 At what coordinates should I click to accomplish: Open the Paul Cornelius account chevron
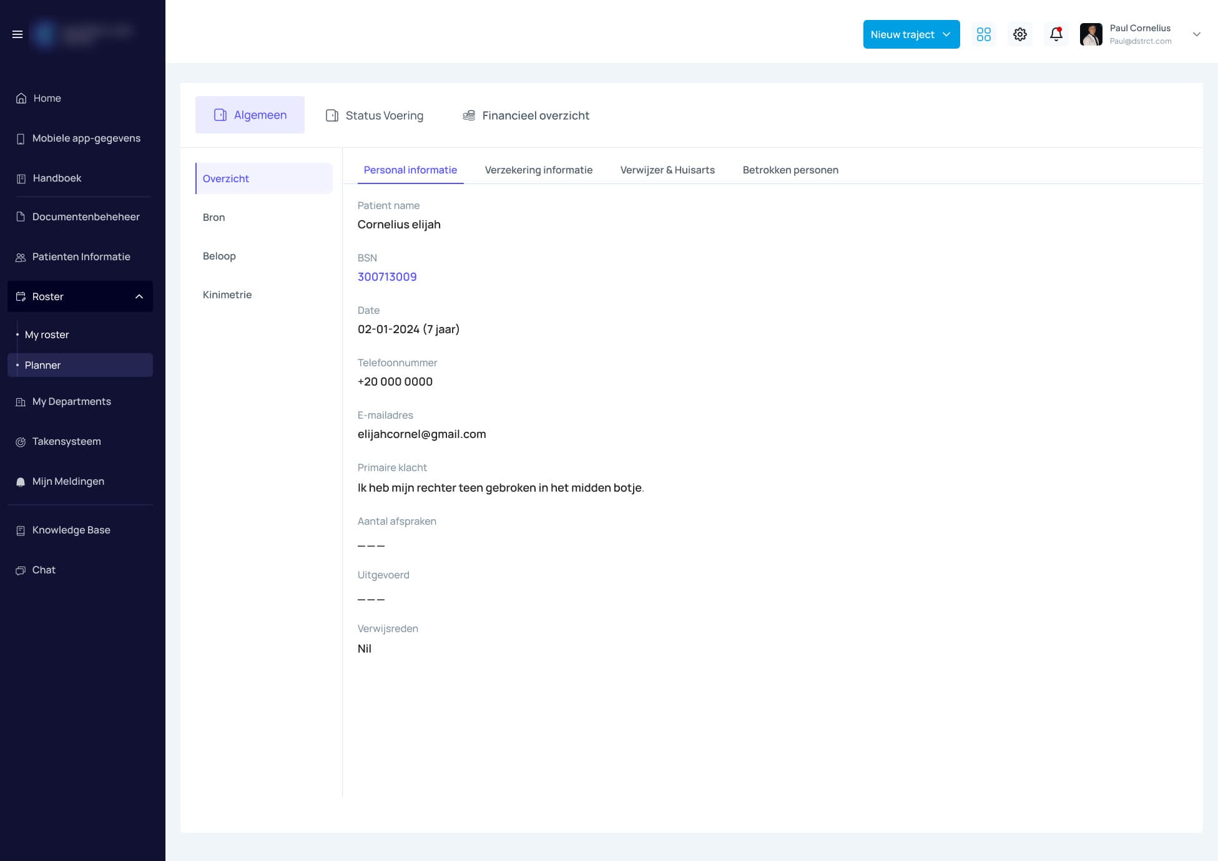point(1196,34)
